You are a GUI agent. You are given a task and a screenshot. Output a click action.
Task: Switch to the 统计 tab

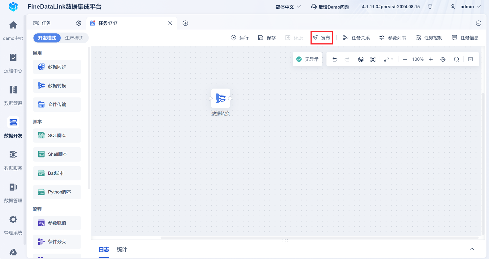coord(122,250)
